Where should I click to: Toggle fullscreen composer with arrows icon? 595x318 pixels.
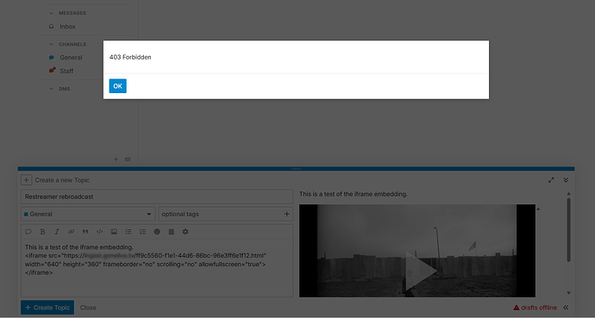click(551, 180)
